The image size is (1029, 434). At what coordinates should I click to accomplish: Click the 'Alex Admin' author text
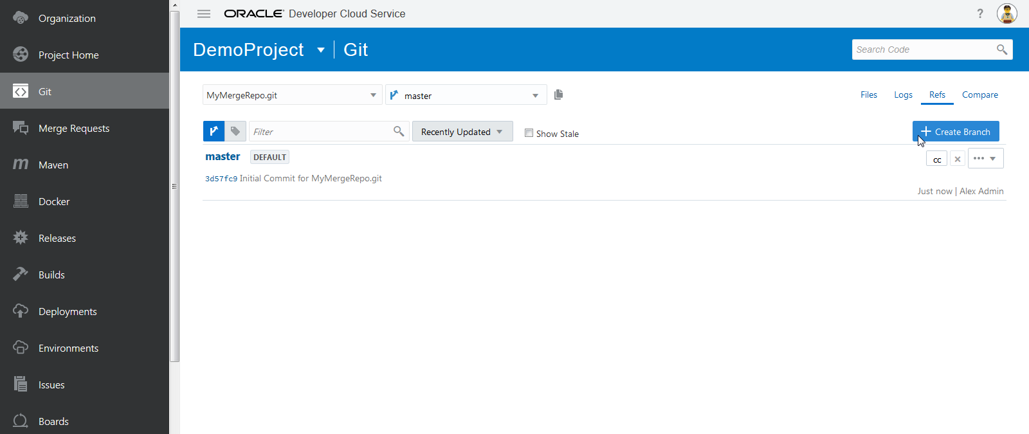click(x=981, y=191)
